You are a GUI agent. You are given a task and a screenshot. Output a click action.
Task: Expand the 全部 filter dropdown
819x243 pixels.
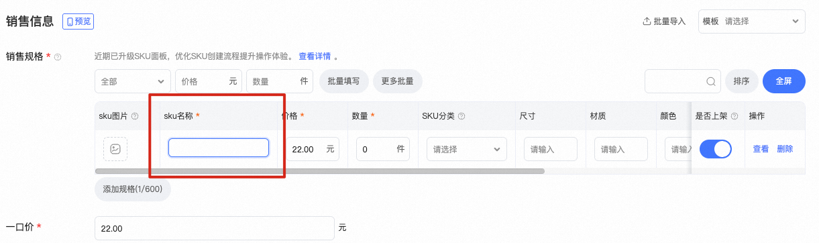[133, 81]
